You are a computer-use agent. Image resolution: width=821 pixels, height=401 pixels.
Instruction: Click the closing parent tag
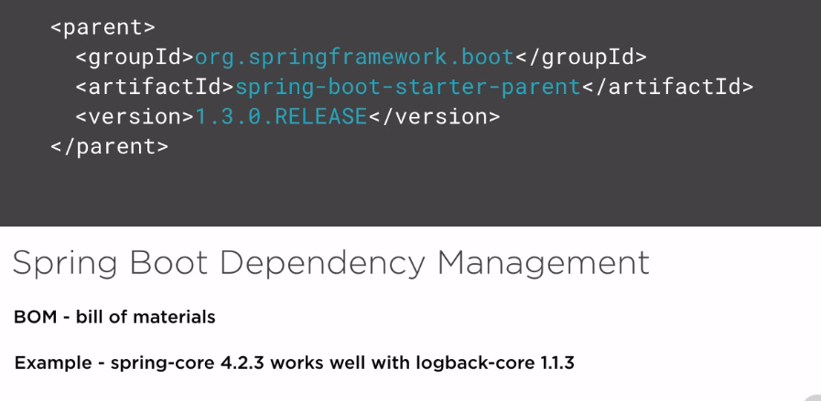coord(109,146)
